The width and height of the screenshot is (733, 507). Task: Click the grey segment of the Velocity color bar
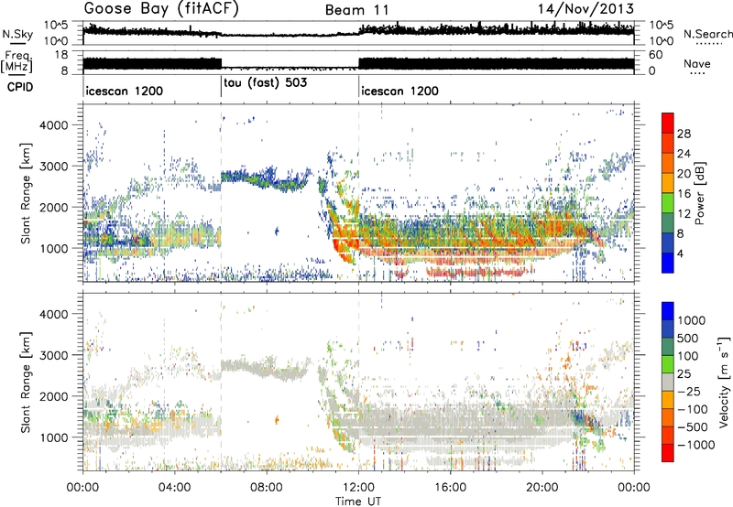coord(668,383)
